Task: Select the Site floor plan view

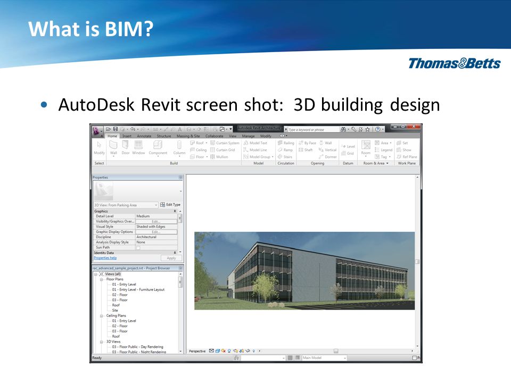Action: click(x=115, y=311)
